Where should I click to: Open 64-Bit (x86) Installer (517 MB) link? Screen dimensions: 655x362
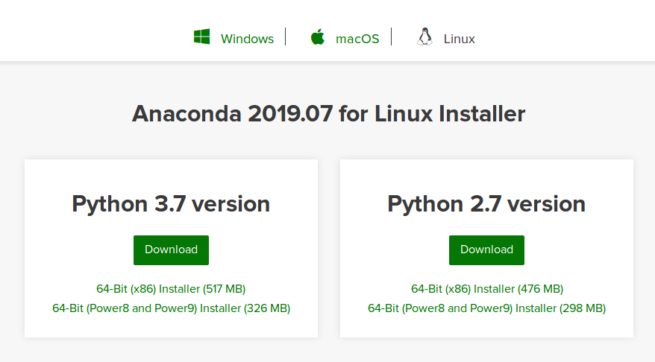(171, 288)
